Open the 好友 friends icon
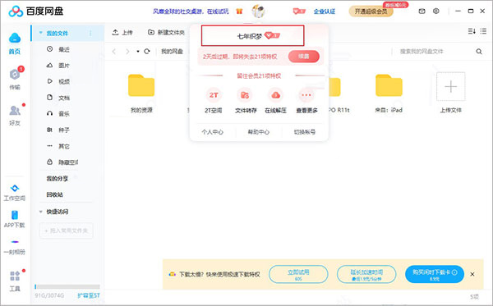 point(15,110)
